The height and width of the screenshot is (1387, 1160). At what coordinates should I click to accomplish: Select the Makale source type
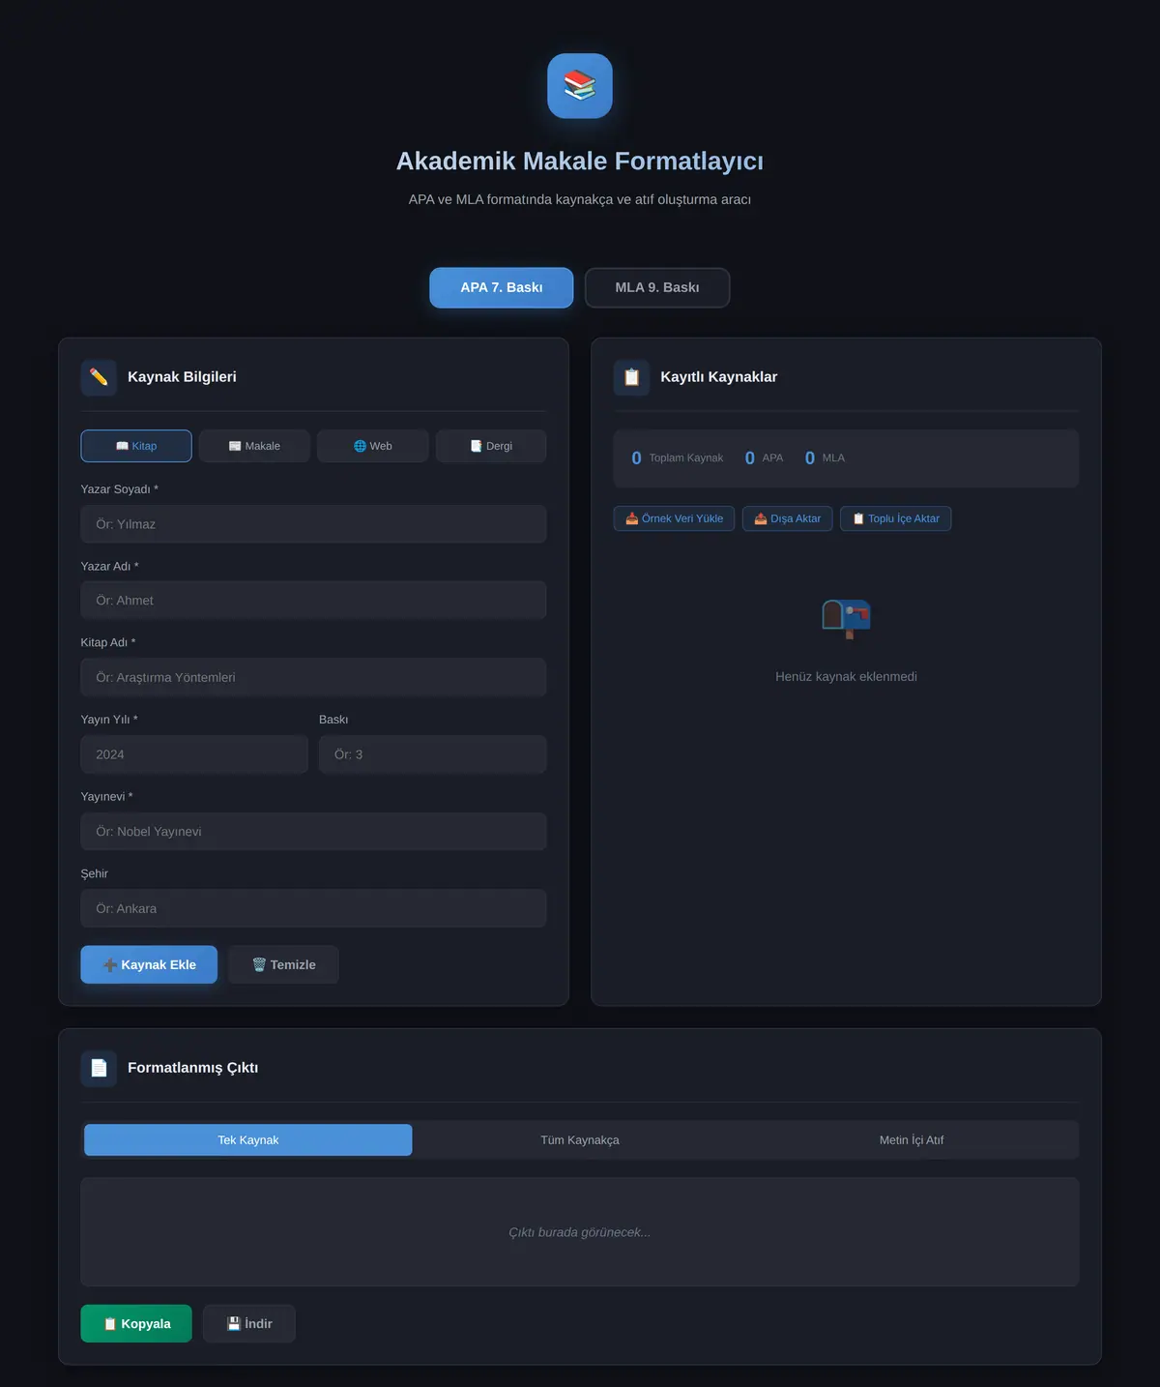(254, 446)
